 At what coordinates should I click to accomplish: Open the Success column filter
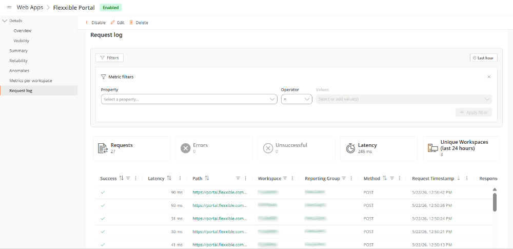(x=128, y=178)
